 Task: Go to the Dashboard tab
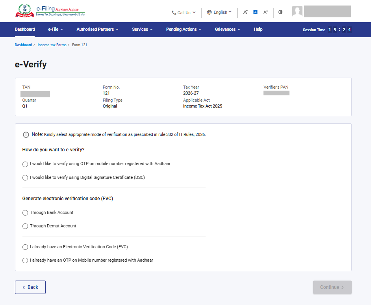coord(25,30)
